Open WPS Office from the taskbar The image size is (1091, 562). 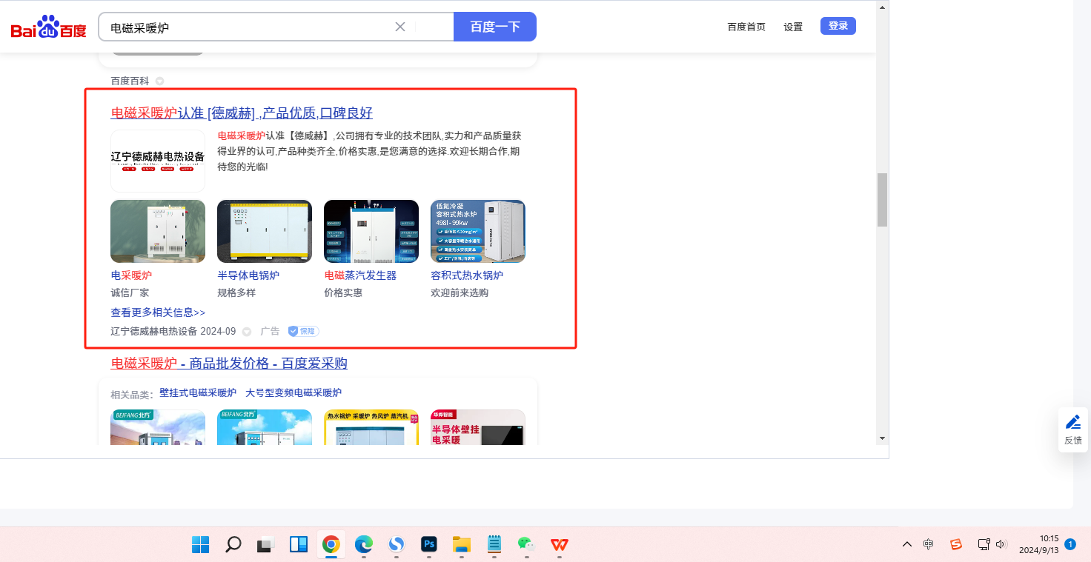click(x=559, y=545)
